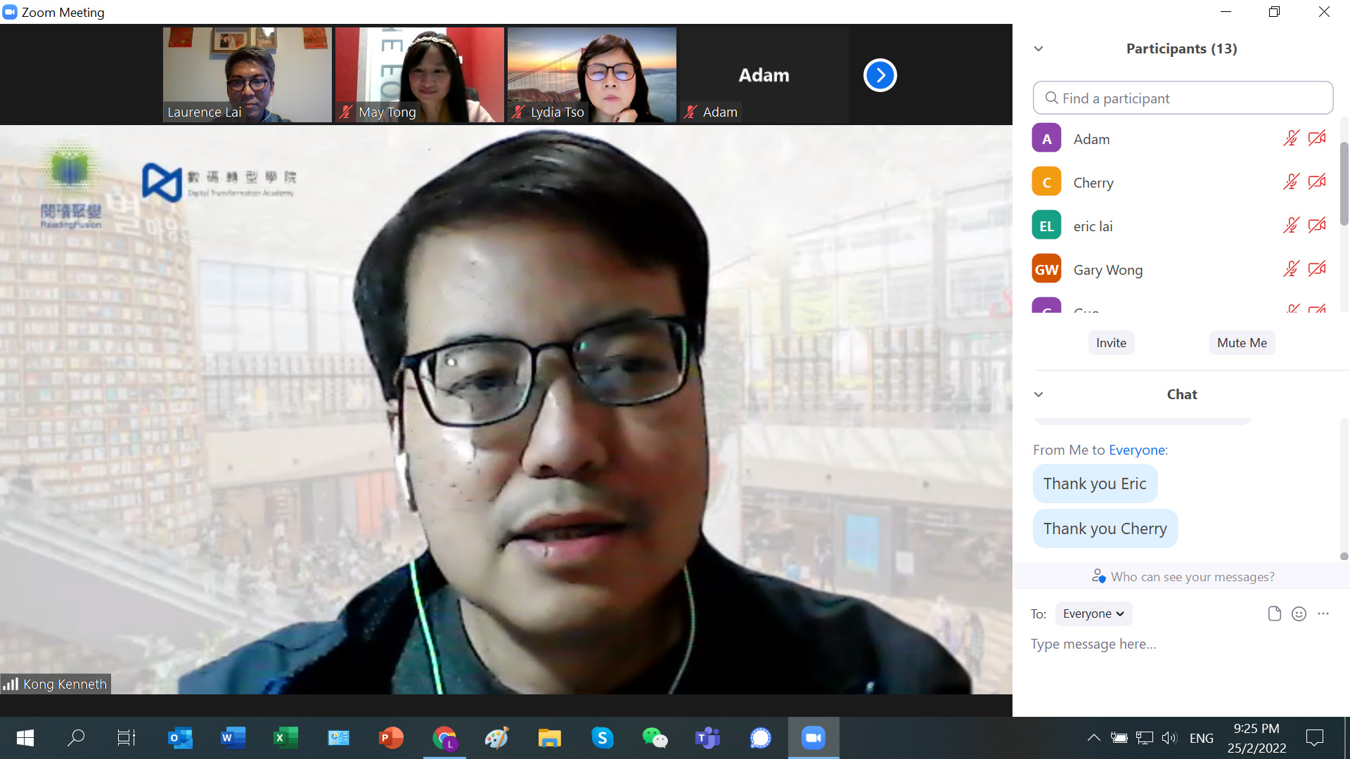1350x759 pixels.
Task: Open Chrome from taskbar
Action: pyautogui.click(x=444, y=738)
